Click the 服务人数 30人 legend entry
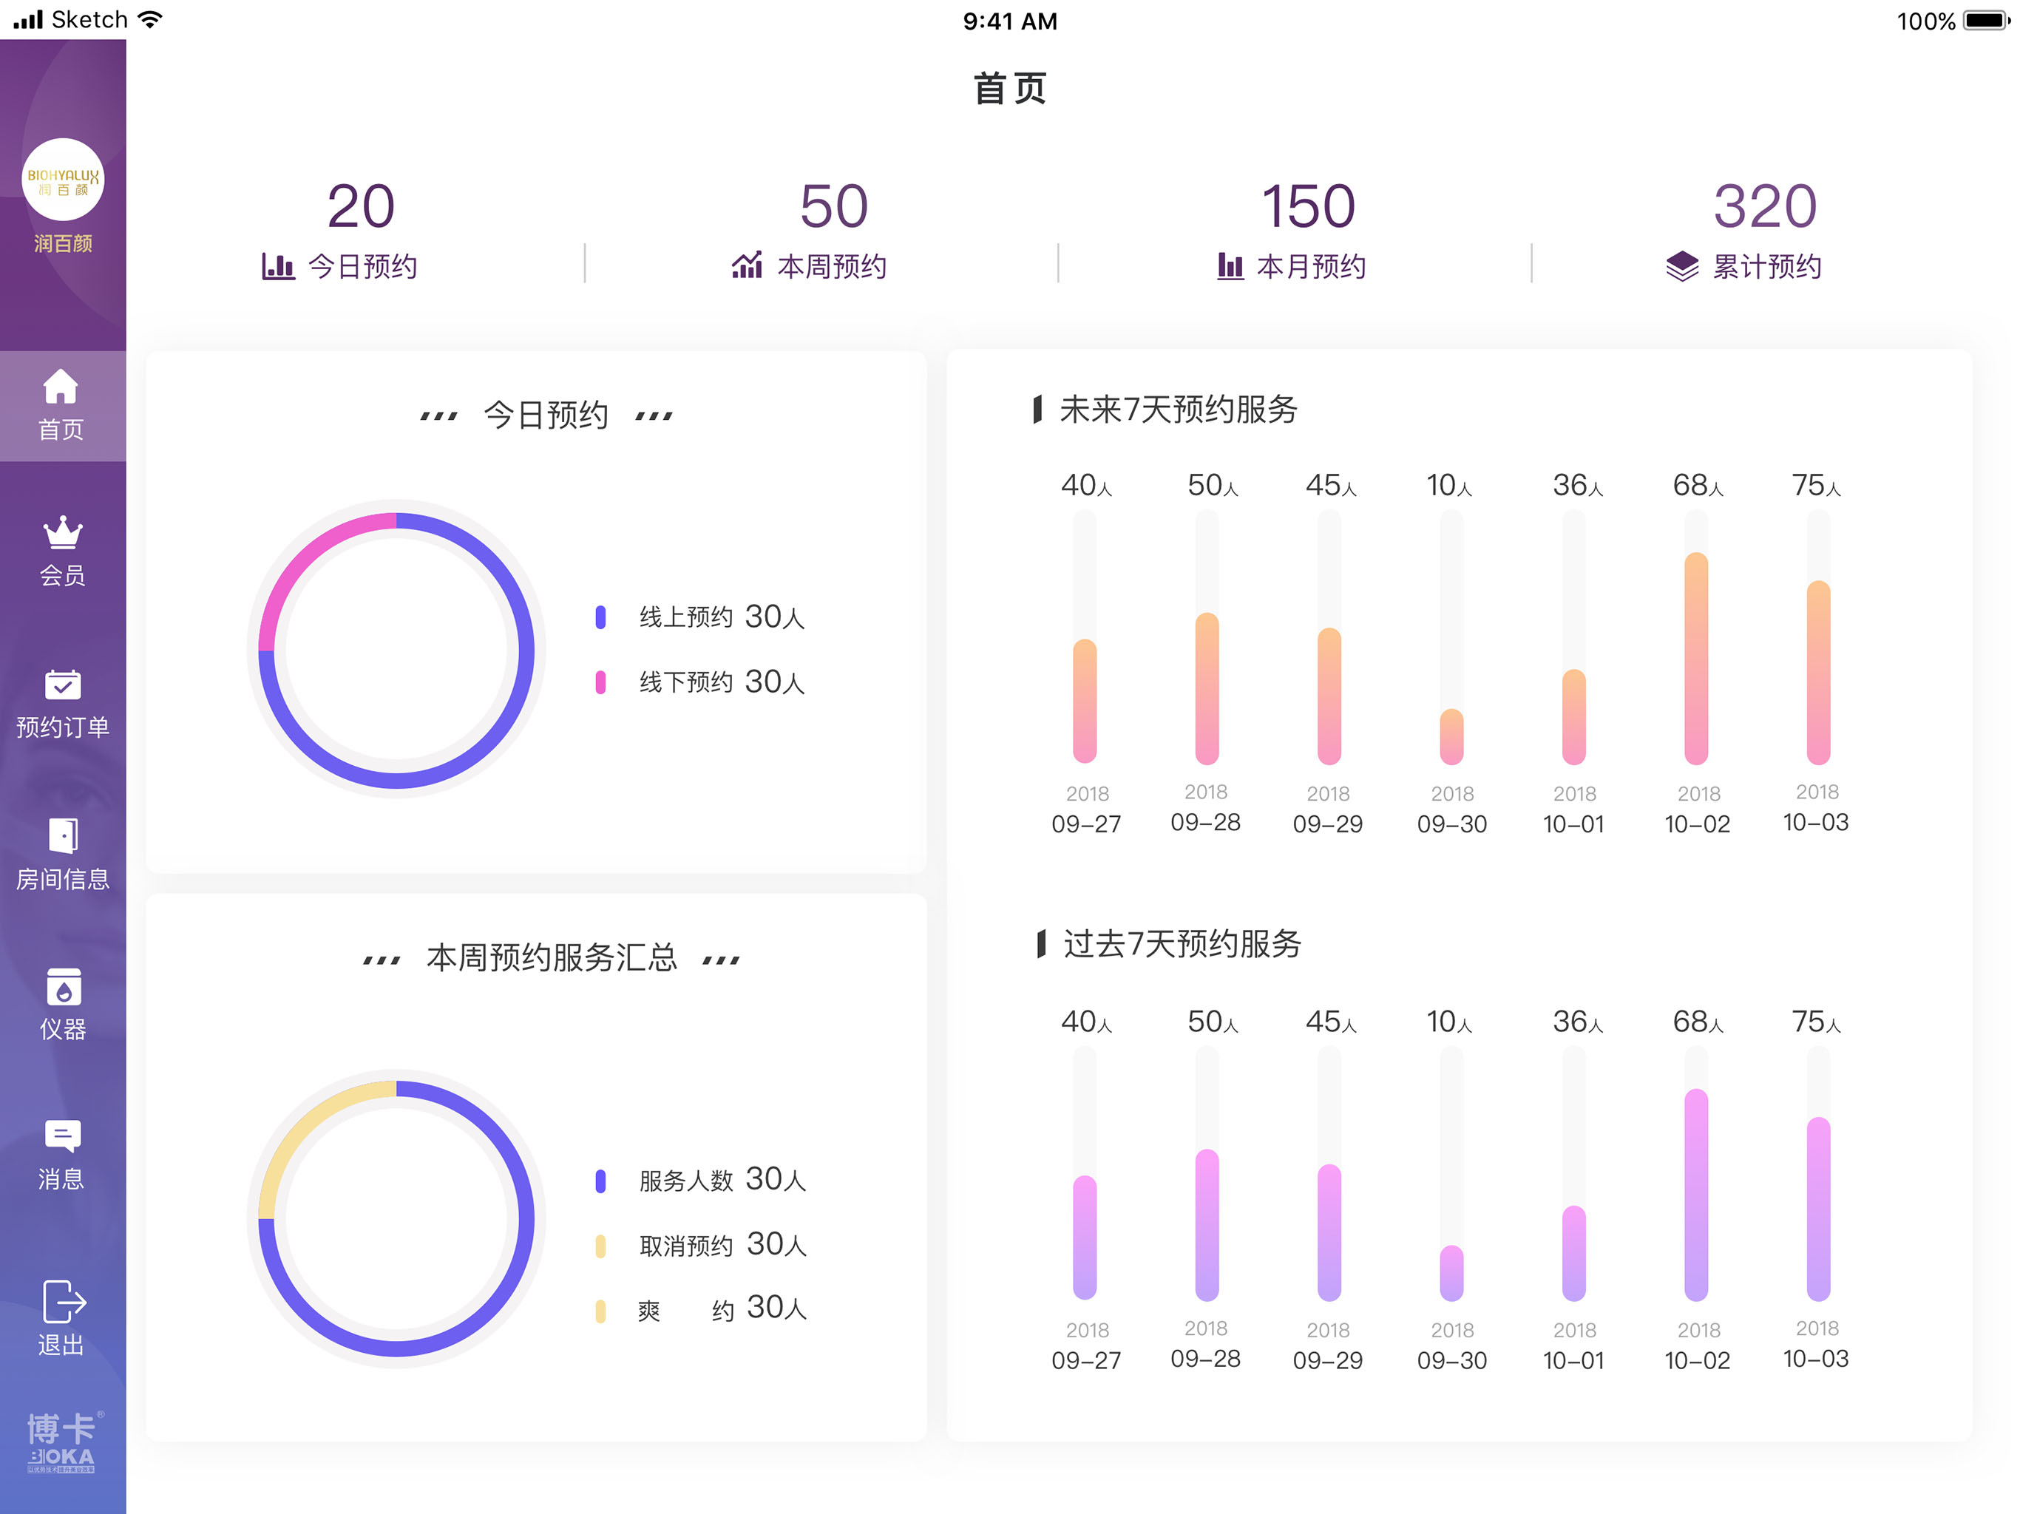This screenshot has width=2020, height=1514. coord(722,1180)
